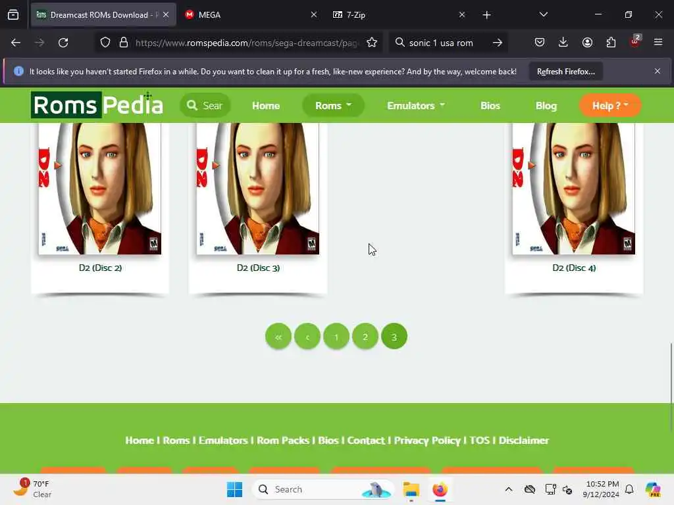The width and height of the screenshot is (674, 505).
Task: Click the page vertical scrollbar
Action: (x=671, y=387)
